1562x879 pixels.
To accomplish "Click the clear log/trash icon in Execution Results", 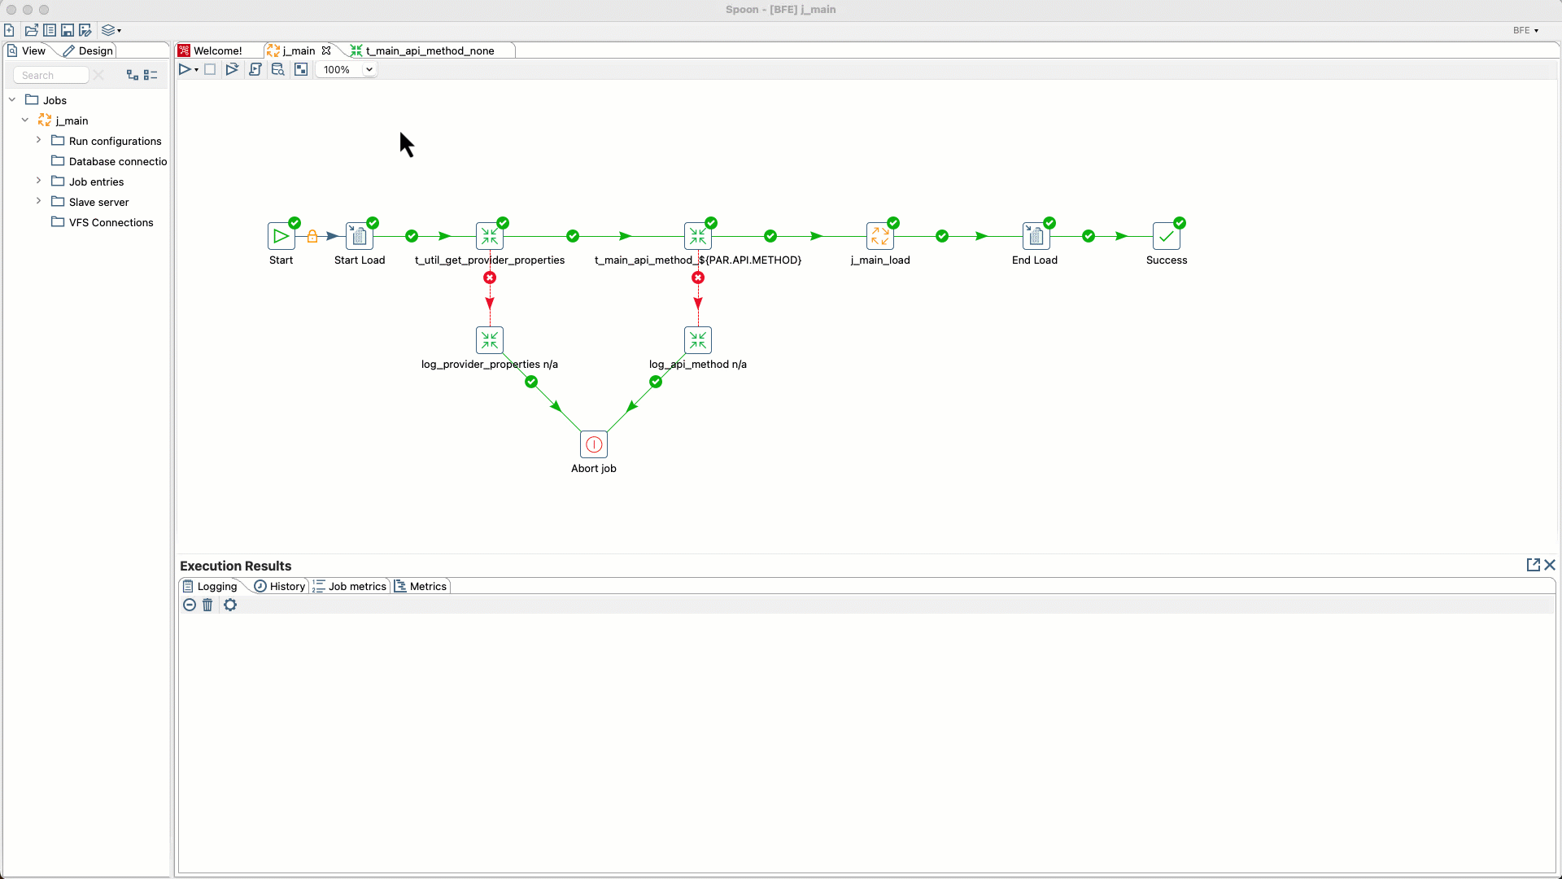I will pos(208,604).
